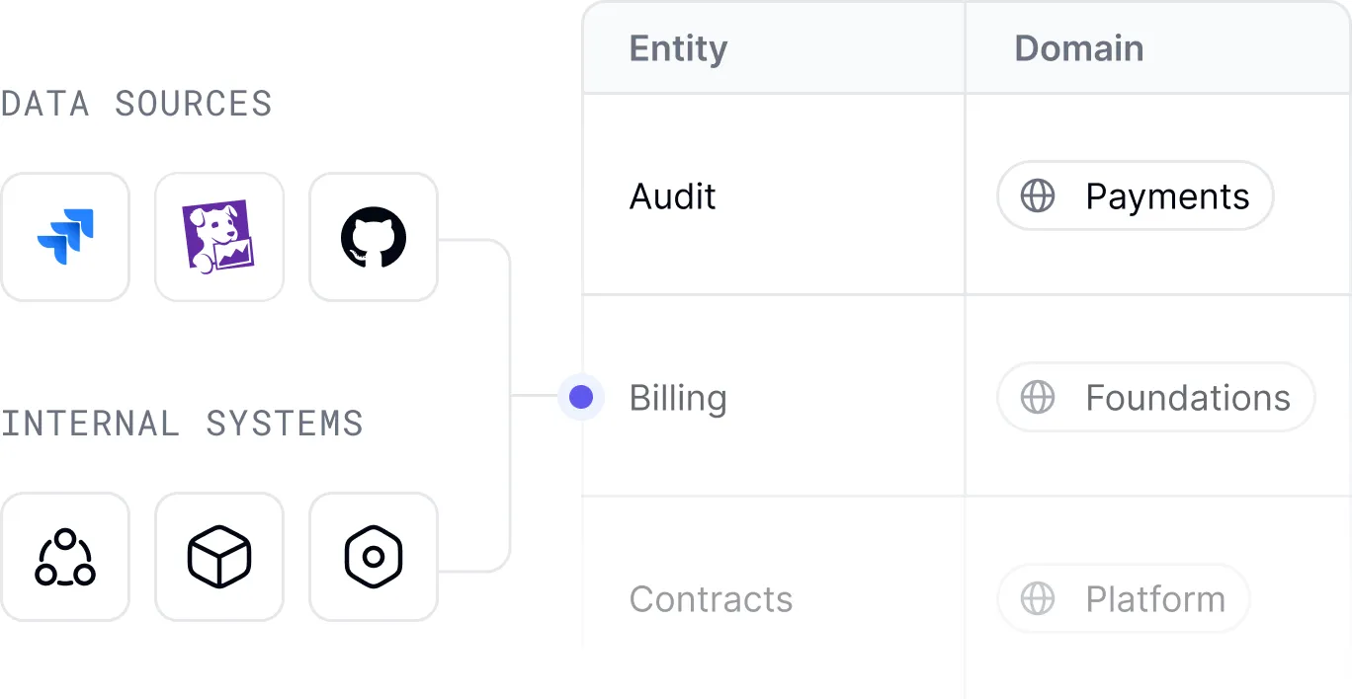Viewport: 1352px width, 699px height.
Task: Open the Payments domain badge
Action: point(1135,195)
